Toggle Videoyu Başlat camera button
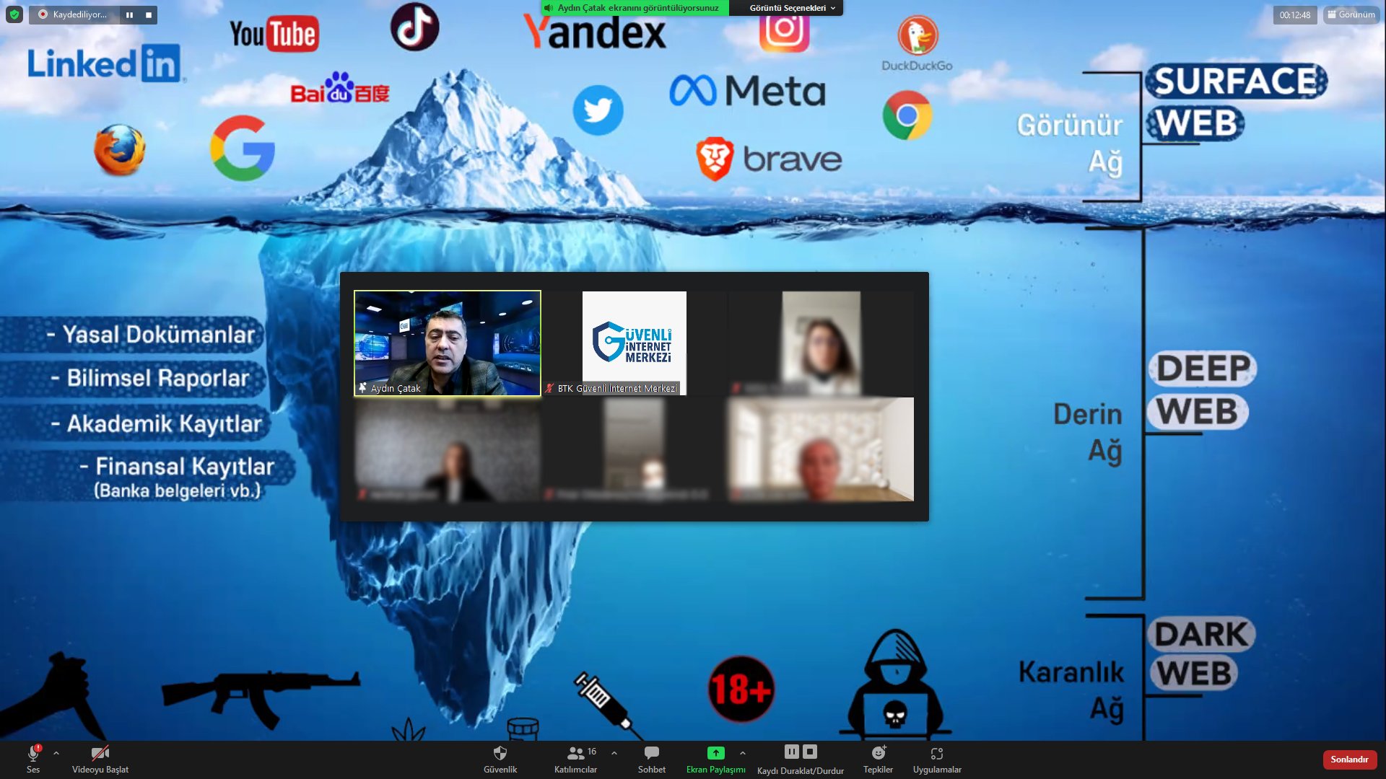 (x=100, y=760)
